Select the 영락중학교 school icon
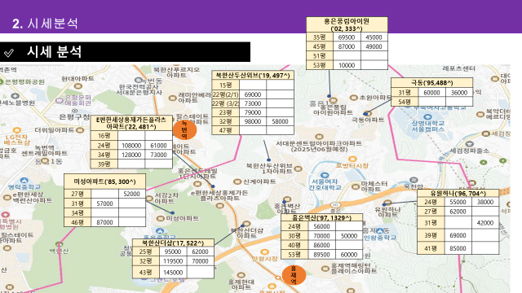This screenshot has width=522, height=293. [x=24, y=181]
